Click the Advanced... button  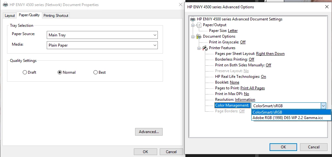click(149, 132)
